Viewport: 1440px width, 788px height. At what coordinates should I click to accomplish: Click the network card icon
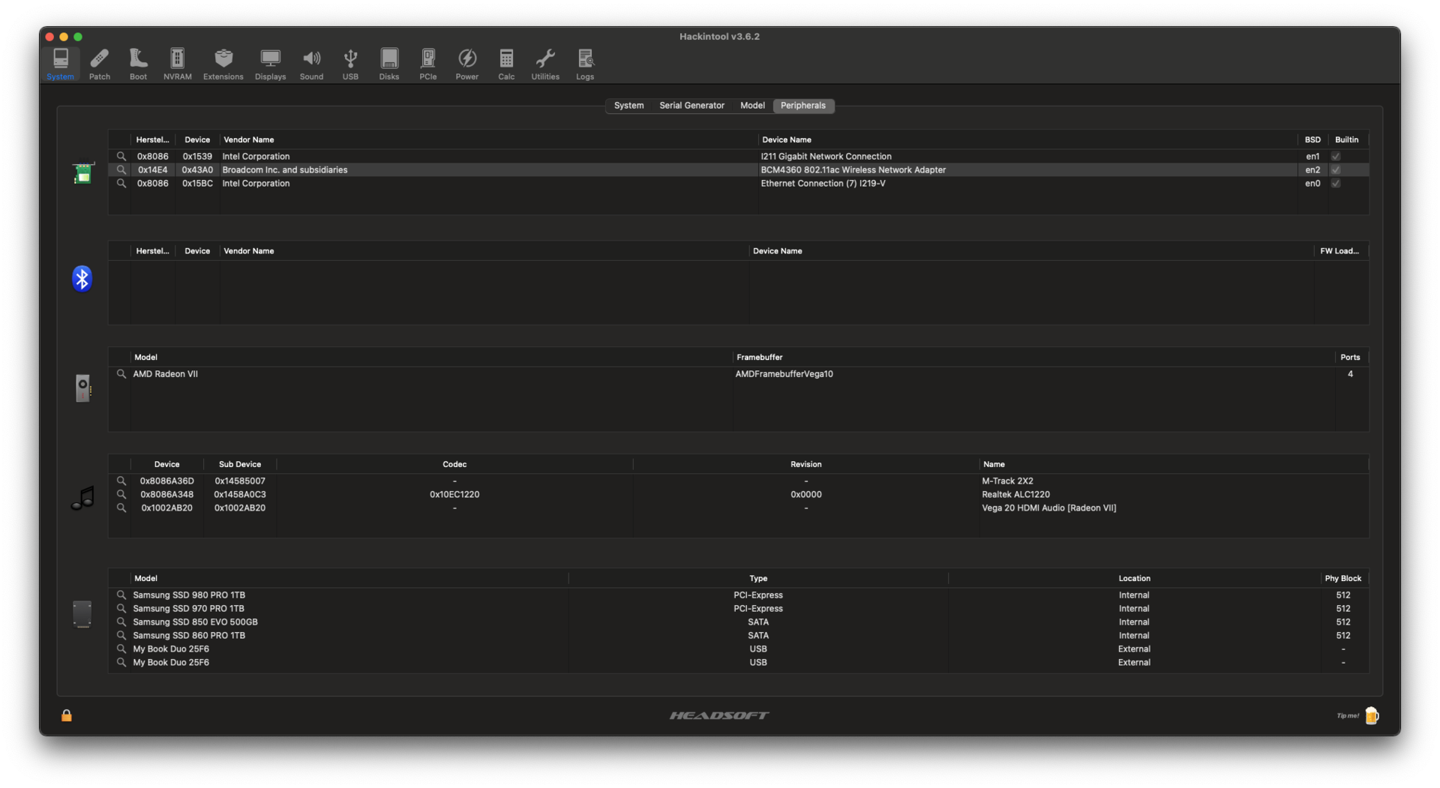83,173
